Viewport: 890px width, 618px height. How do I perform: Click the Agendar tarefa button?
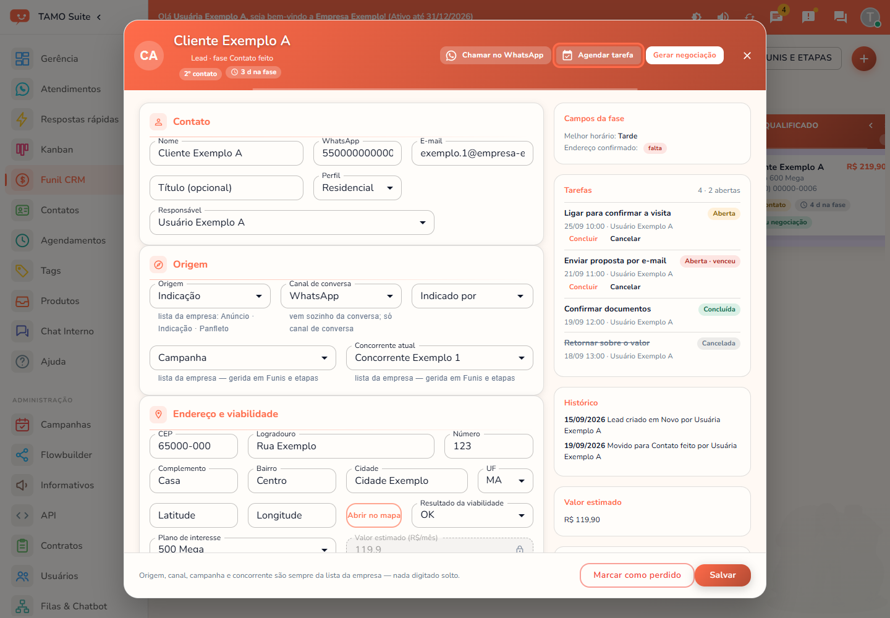(x=598, y=55)
